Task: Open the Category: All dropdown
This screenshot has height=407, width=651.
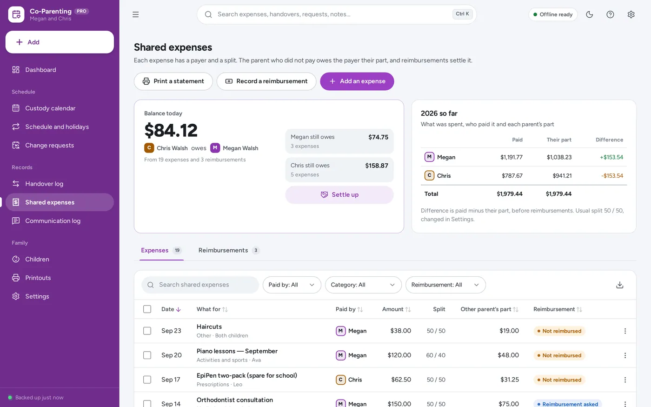Action: click(x=363, y=285)
